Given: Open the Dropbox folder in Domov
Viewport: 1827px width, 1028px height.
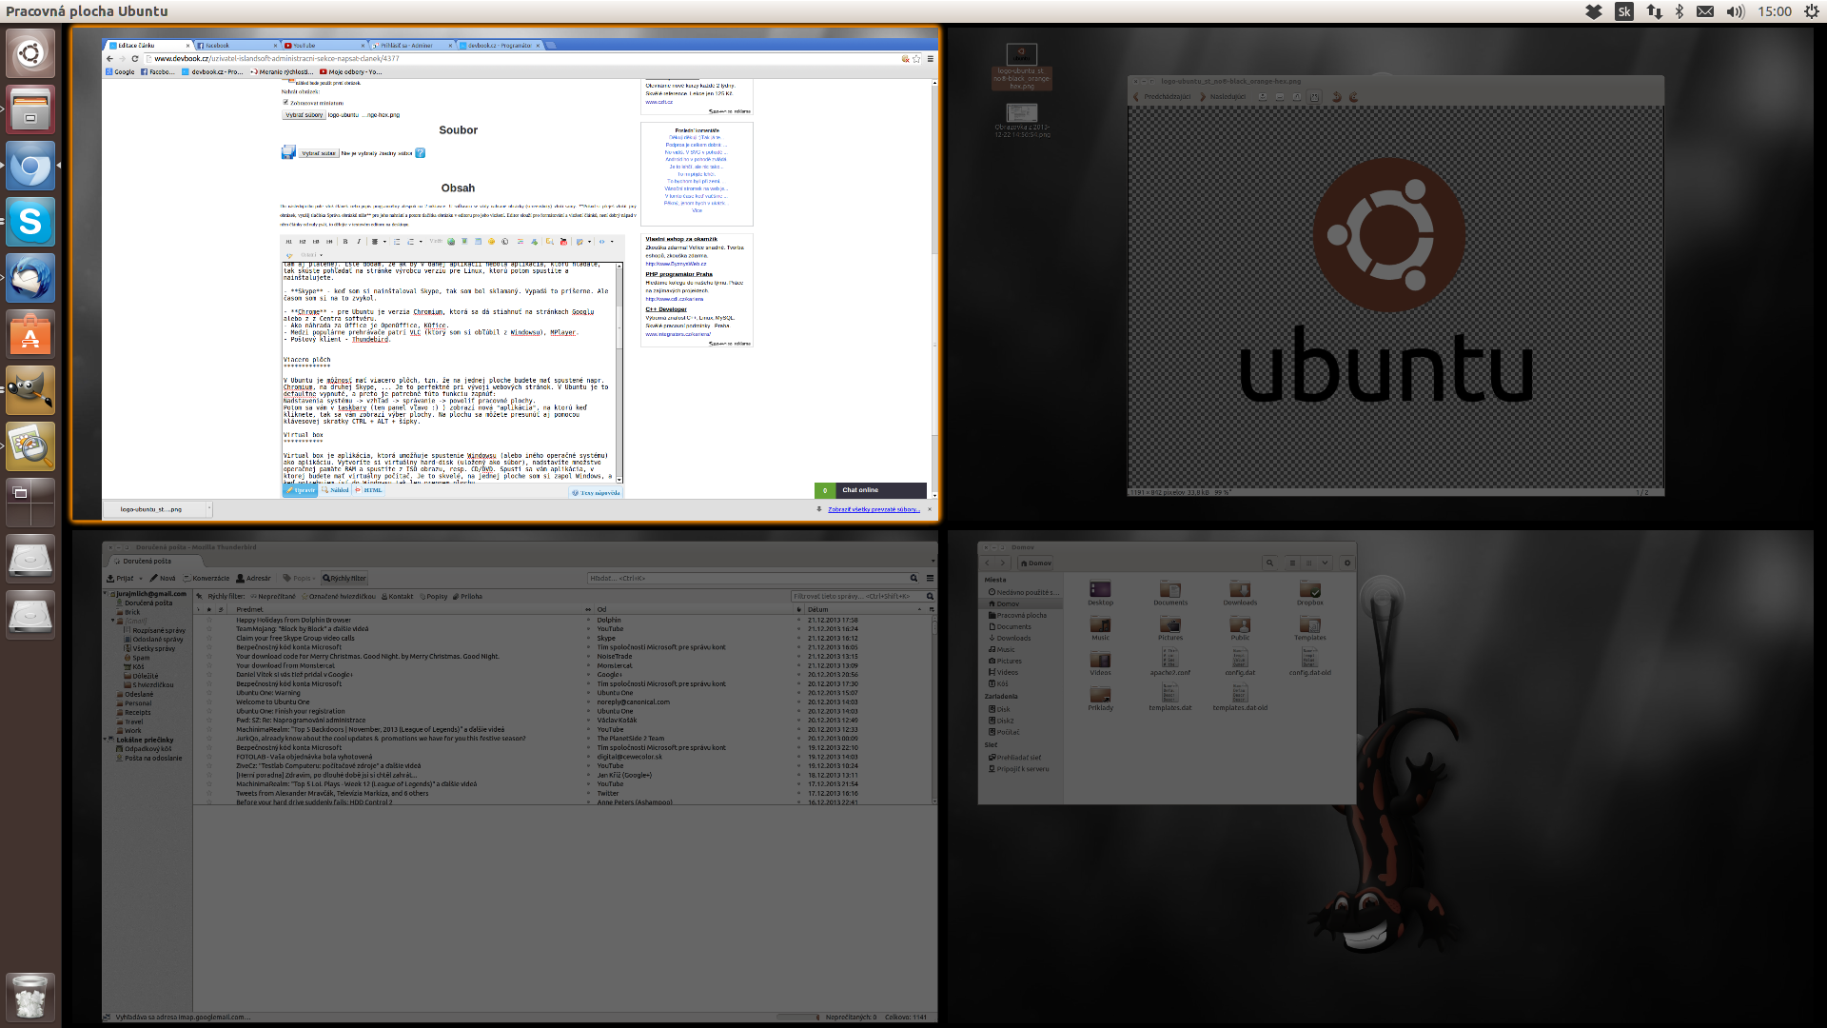Looking at the screenshot, I should click(1309, 592).
